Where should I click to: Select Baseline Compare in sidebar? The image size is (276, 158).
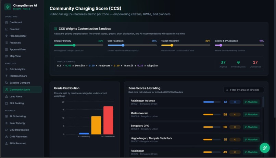[x=22, y=83]
